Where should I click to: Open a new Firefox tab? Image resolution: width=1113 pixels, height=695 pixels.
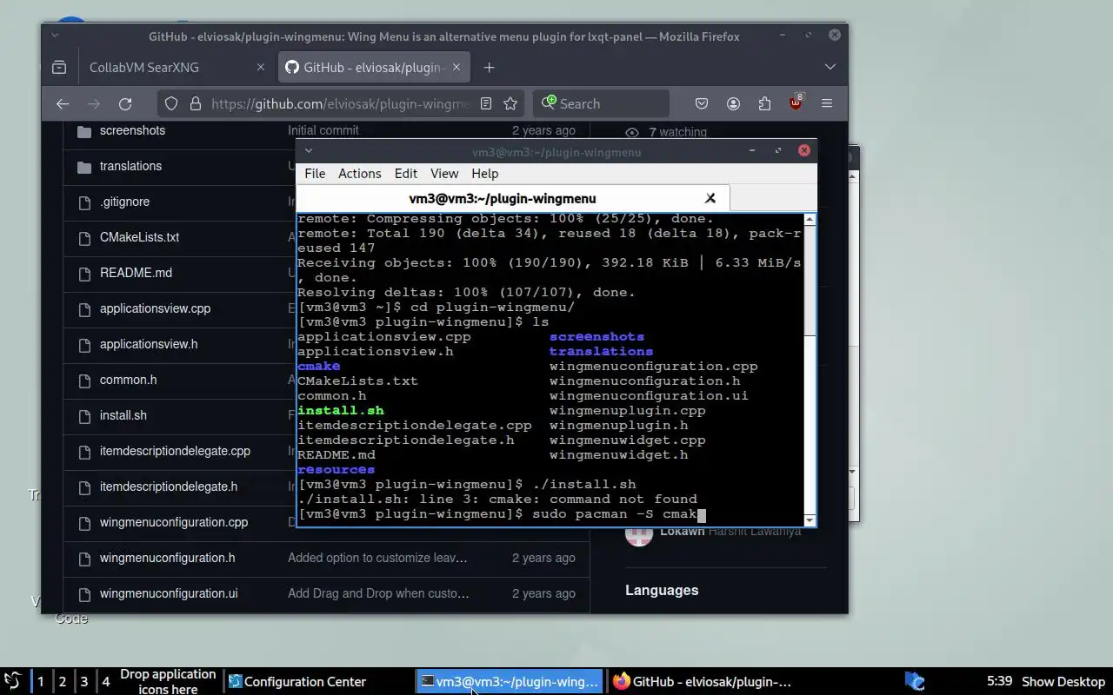click(489, 67)
